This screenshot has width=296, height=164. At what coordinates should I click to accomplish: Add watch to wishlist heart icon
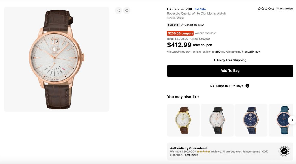click(x=127, y=11)
